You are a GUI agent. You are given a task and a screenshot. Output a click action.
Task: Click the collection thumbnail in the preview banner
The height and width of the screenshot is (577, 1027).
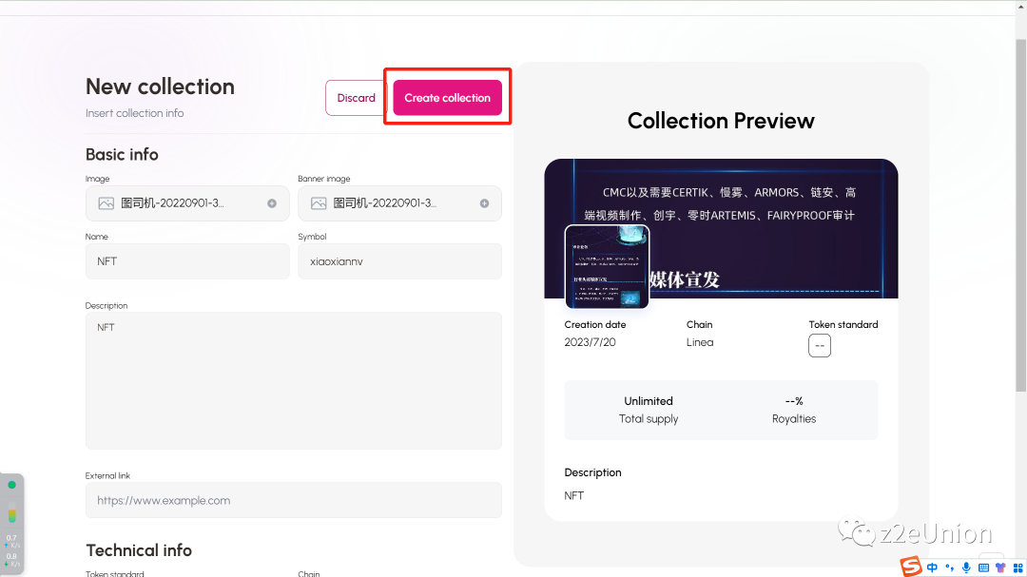pos(607,267)
